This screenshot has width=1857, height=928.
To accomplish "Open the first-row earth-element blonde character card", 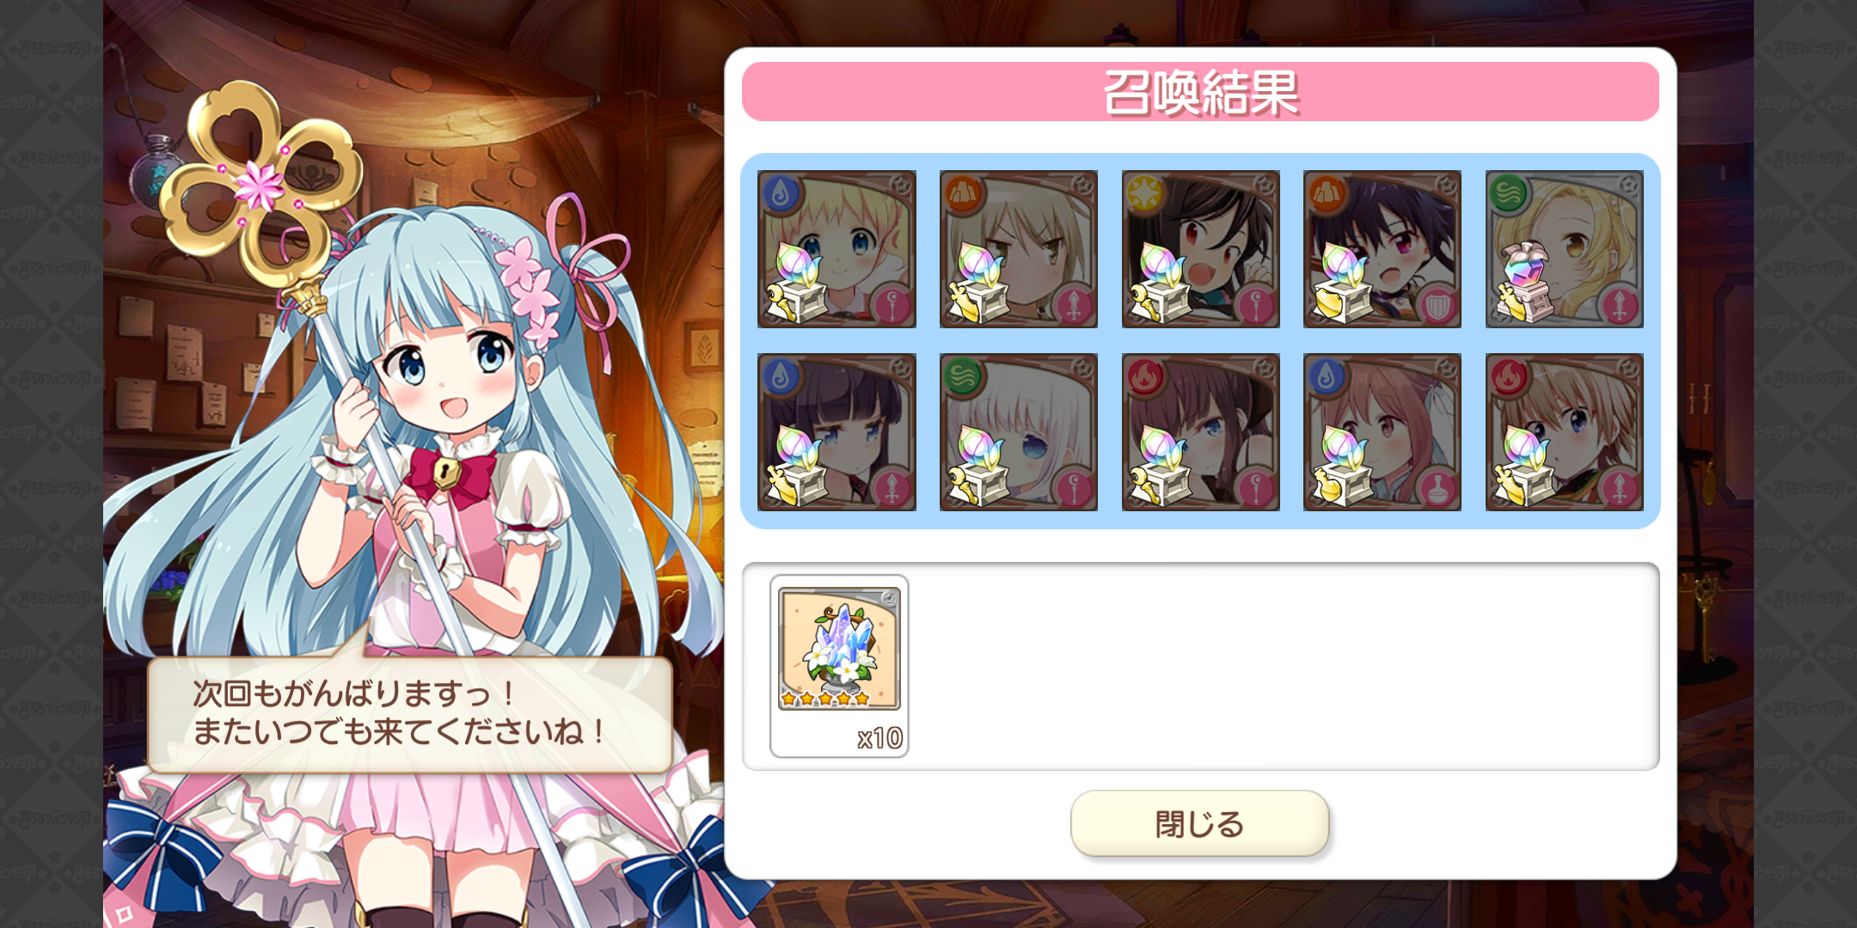I will 1019,249.
